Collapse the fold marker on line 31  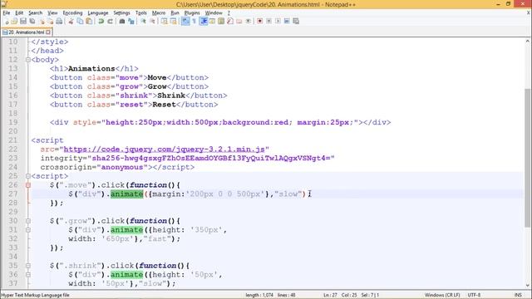tap(28, 230)
